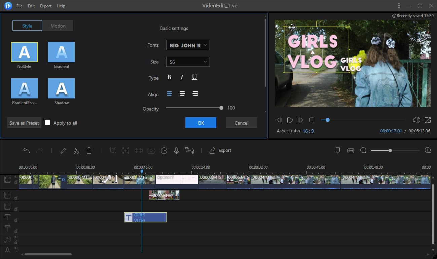Toggle bold text type
The image size is (437, 259).
[x=169, y=77]
